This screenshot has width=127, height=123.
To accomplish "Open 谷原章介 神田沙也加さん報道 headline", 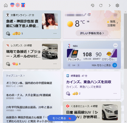I will point(30,119).
